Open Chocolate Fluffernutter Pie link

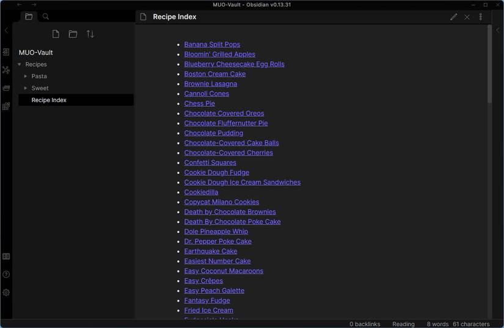(x=226, y=123)
